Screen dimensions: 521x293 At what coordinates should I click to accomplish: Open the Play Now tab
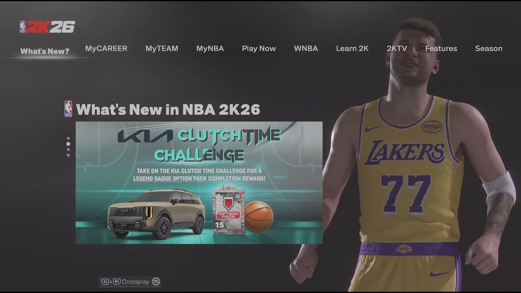[x=259, y=48]
